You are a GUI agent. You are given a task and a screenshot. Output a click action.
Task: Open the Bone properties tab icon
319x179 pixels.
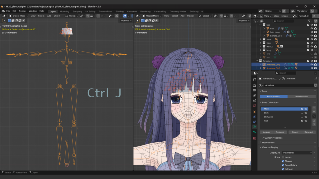pos(255,132)
